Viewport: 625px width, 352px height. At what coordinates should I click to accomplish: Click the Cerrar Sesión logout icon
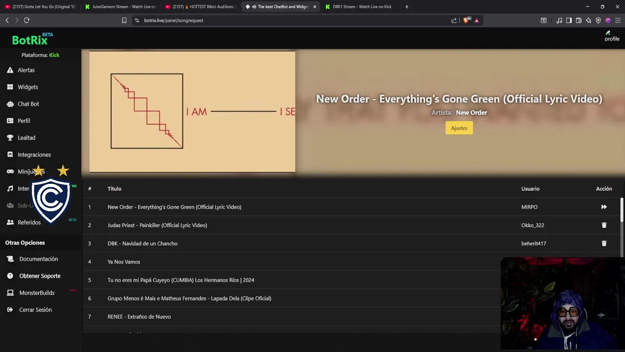[10, 310]
